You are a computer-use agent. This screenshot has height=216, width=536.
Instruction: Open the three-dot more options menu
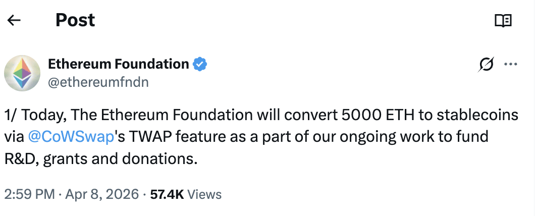[511, 64]
